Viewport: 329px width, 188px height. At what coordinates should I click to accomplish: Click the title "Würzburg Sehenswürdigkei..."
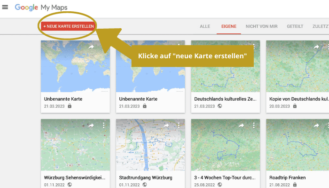[x=75, y=178]
